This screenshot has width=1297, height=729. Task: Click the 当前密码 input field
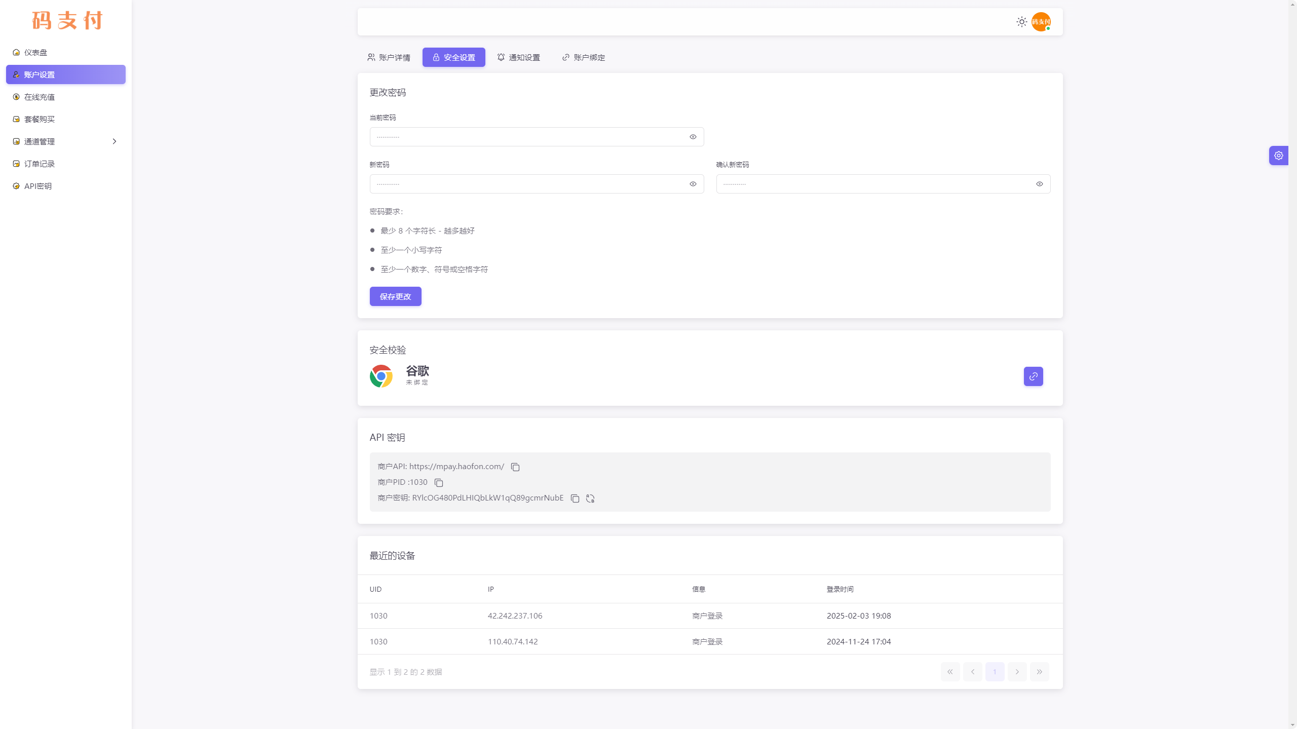pos(527,137)
